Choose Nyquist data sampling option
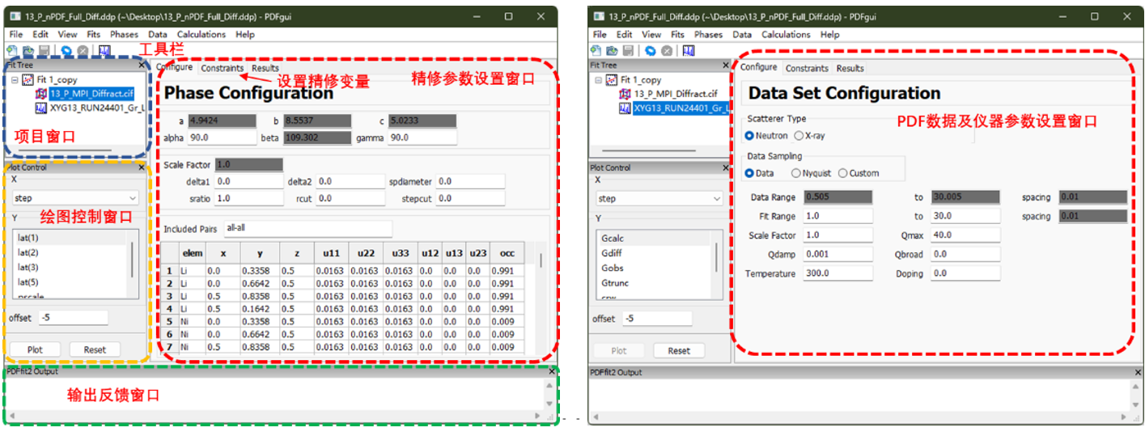Image resolution: width=1145 pixels, height=436 pixels. pyautogui.click(x=796, y=173)
